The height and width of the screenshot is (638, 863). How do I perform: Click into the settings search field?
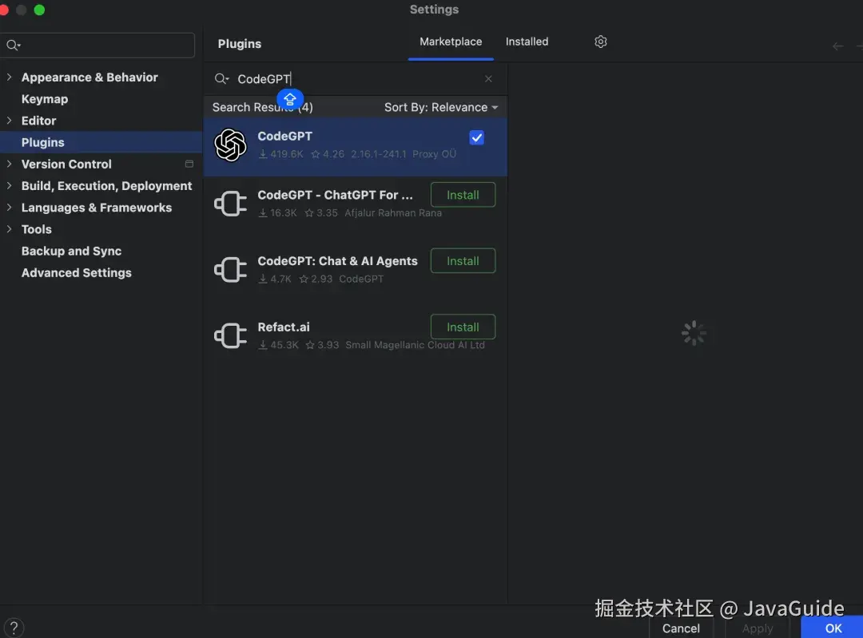pyautogui.click(x=98, y=45)
